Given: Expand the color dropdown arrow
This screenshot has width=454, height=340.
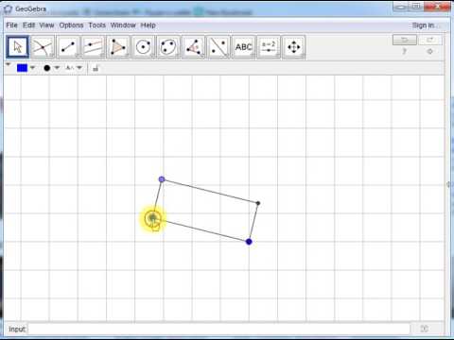Looking at the screenshot, I should [32, 67].
